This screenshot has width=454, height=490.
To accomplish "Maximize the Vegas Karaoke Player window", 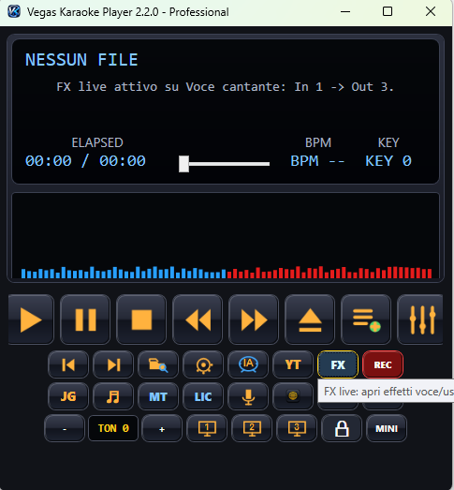I will coord(388,12).
